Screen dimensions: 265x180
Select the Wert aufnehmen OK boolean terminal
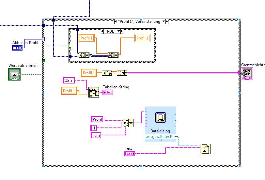[14, 74]
